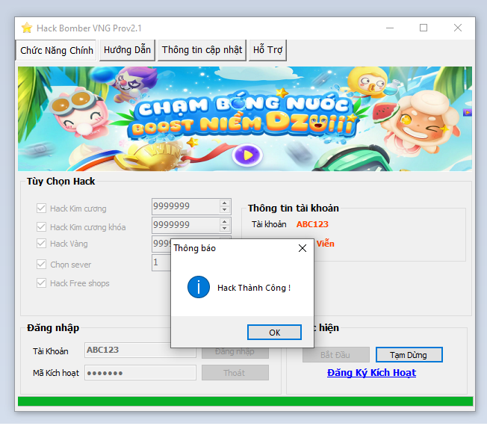Open the Hỗ Trợ tab
The height and width of the screenshot is (426, 487).
[x=267, y=50]
